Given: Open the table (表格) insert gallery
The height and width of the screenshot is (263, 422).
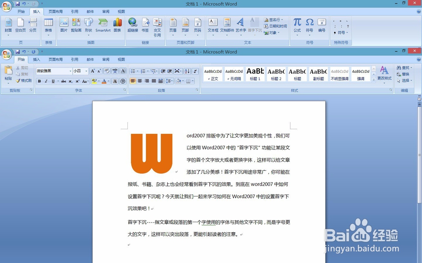Looking at the screenshot, I should [49, 27].
